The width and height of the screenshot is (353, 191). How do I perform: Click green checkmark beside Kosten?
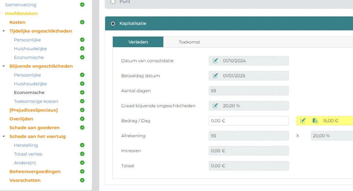pos(82,22)
